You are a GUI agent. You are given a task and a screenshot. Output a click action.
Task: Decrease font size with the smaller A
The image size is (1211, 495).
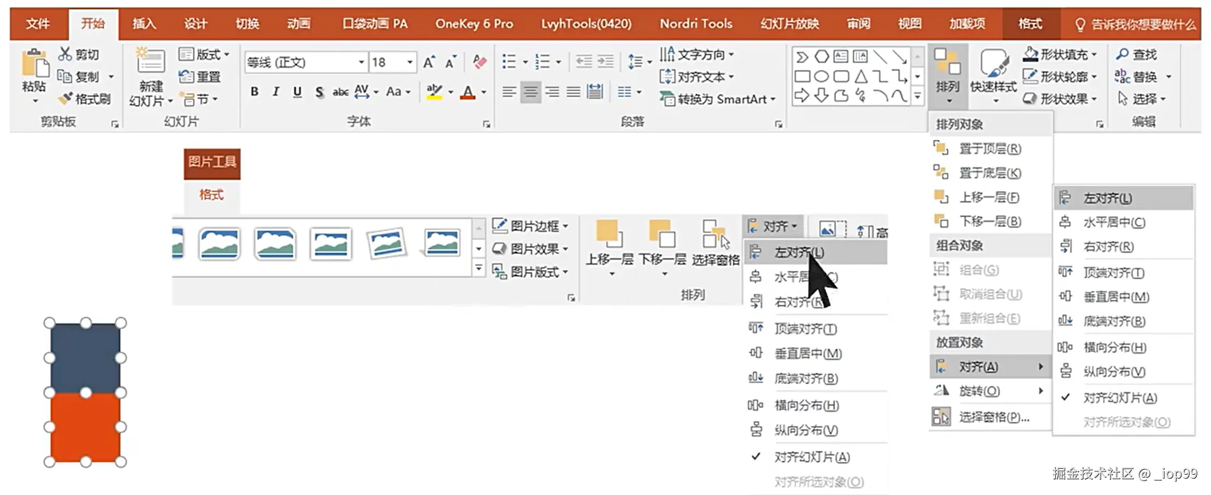pos(450,62)
